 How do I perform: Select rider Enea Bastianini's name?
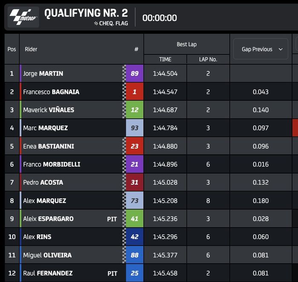click(x=49, y=146)
